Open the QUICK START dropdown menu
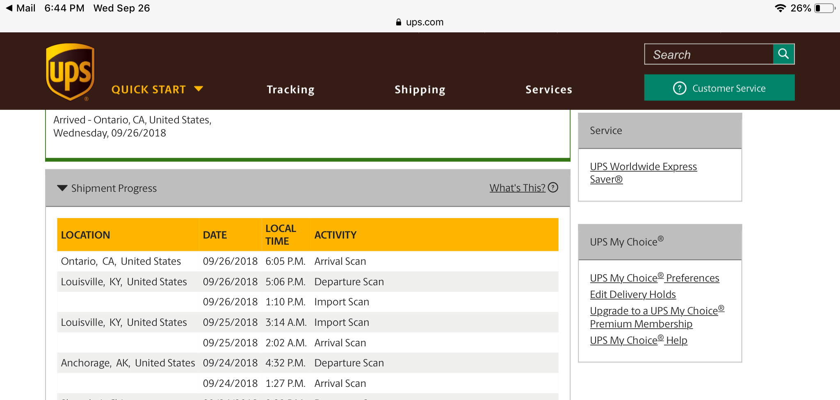Image resolution: width=840 pixels, height=400 pixels. [157, 89]
